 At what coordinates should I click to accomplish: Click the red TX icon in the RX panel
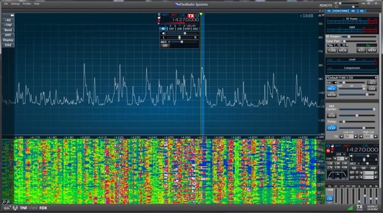328,151
